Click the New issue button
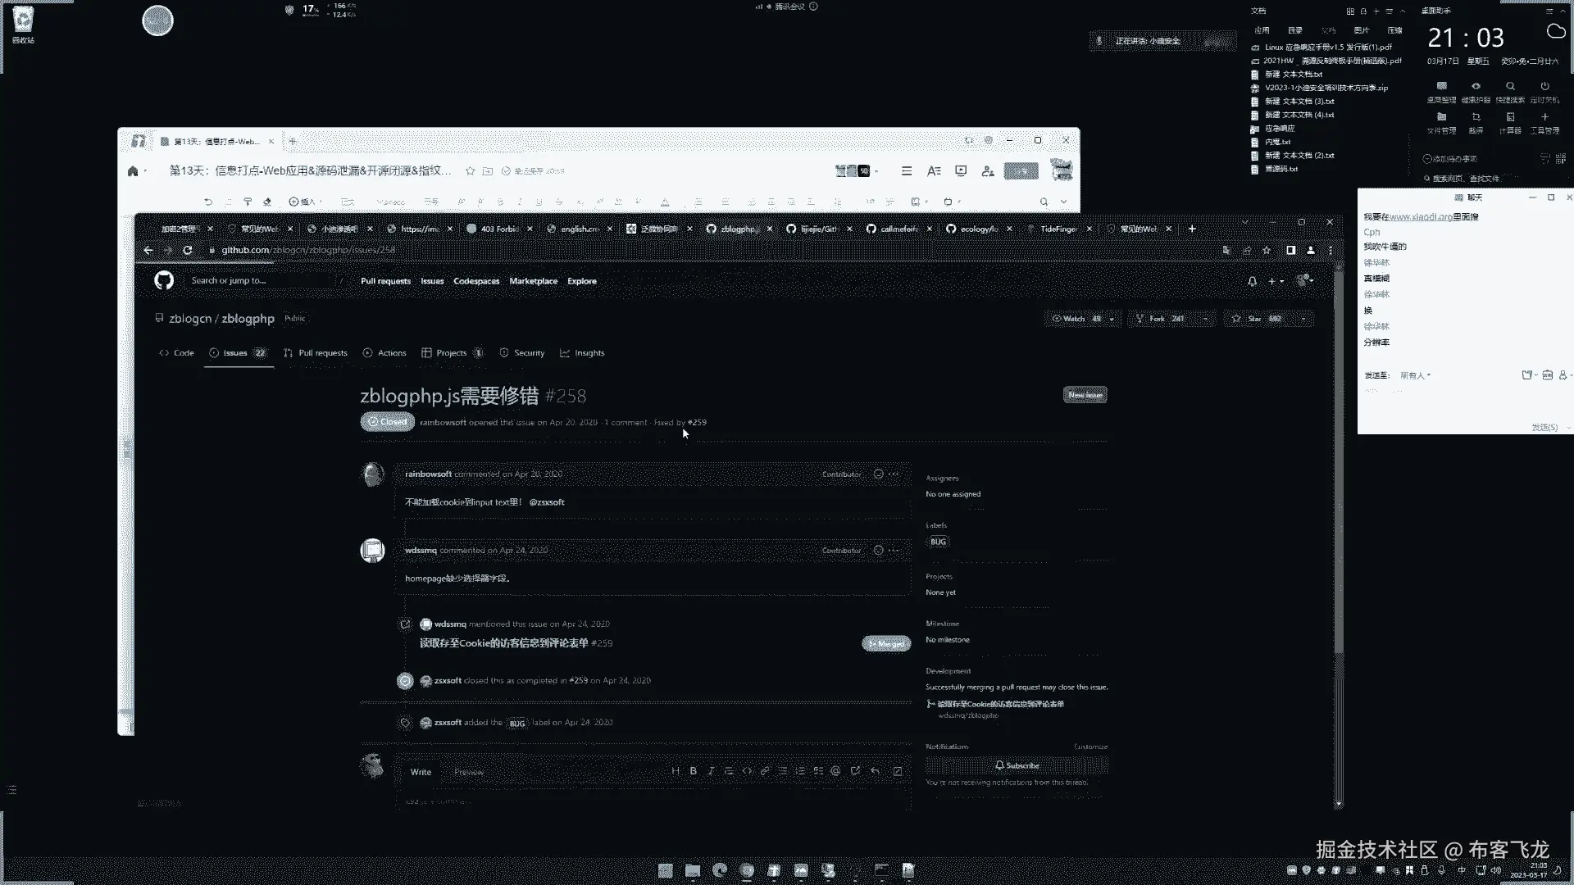Viewport: 1574px width, 885px height. point(1085,395)
